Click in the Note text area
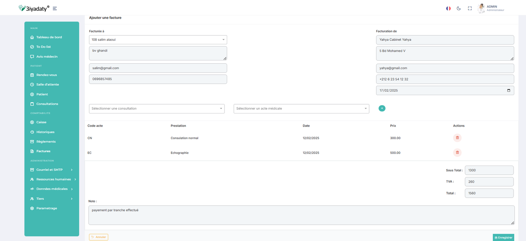The width and height of the screenshot is (526, 241). tap(301, 215)
